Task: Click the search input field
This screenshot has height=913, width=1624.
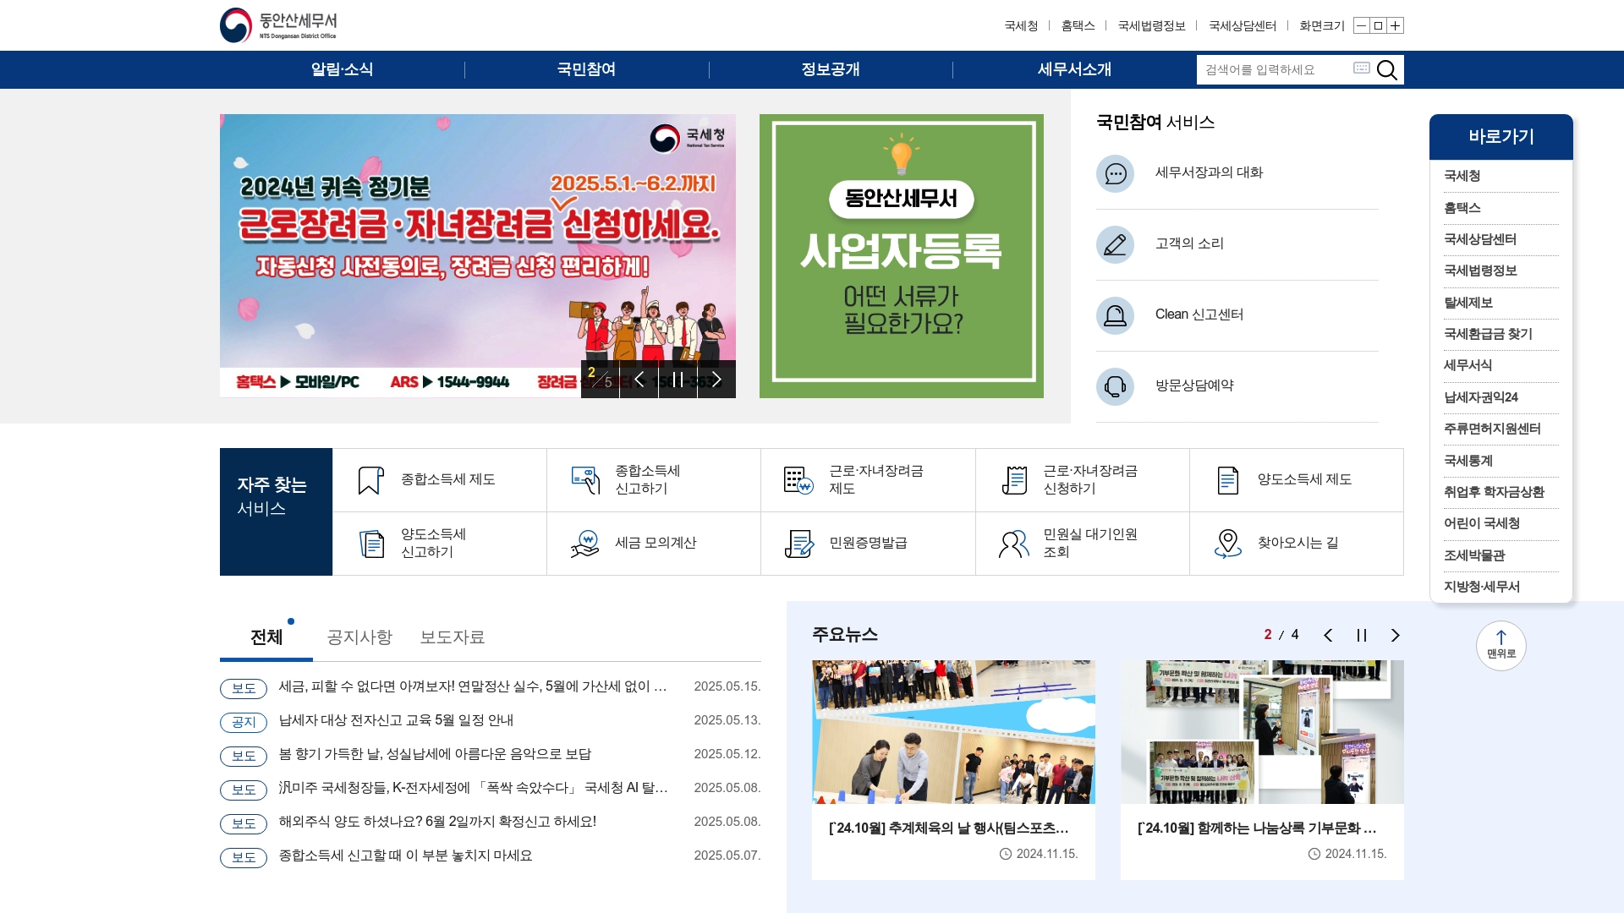Action: [1275, 70]
